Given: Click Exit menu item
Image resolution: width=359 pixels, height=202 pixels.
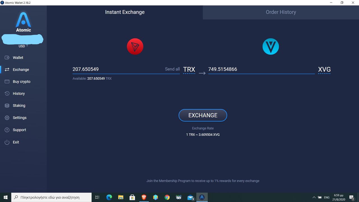Looking at the screenshot, I should [16, 142].
